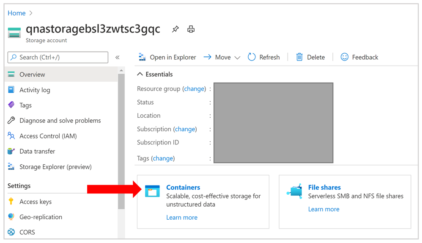Change the resource group link
This screenshot has width=422, height=243.
(194, 89)
